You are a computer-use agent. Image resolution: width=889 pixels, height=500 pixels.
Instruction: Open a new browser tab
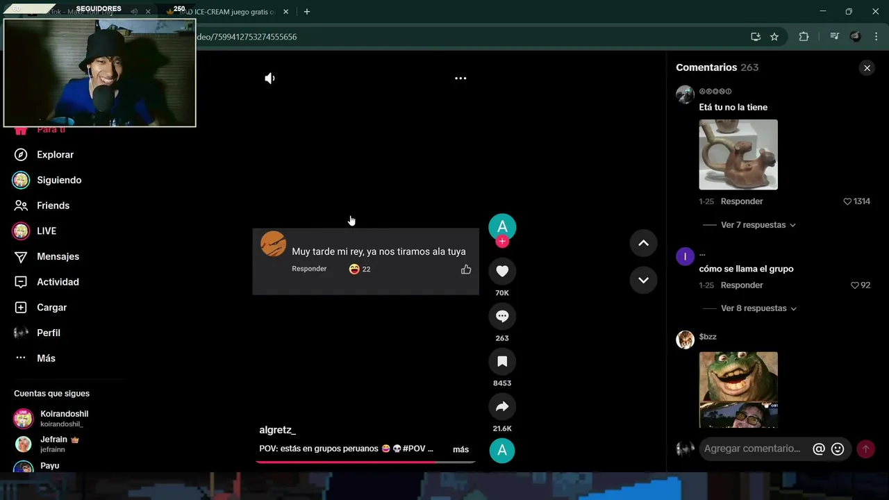306,12
